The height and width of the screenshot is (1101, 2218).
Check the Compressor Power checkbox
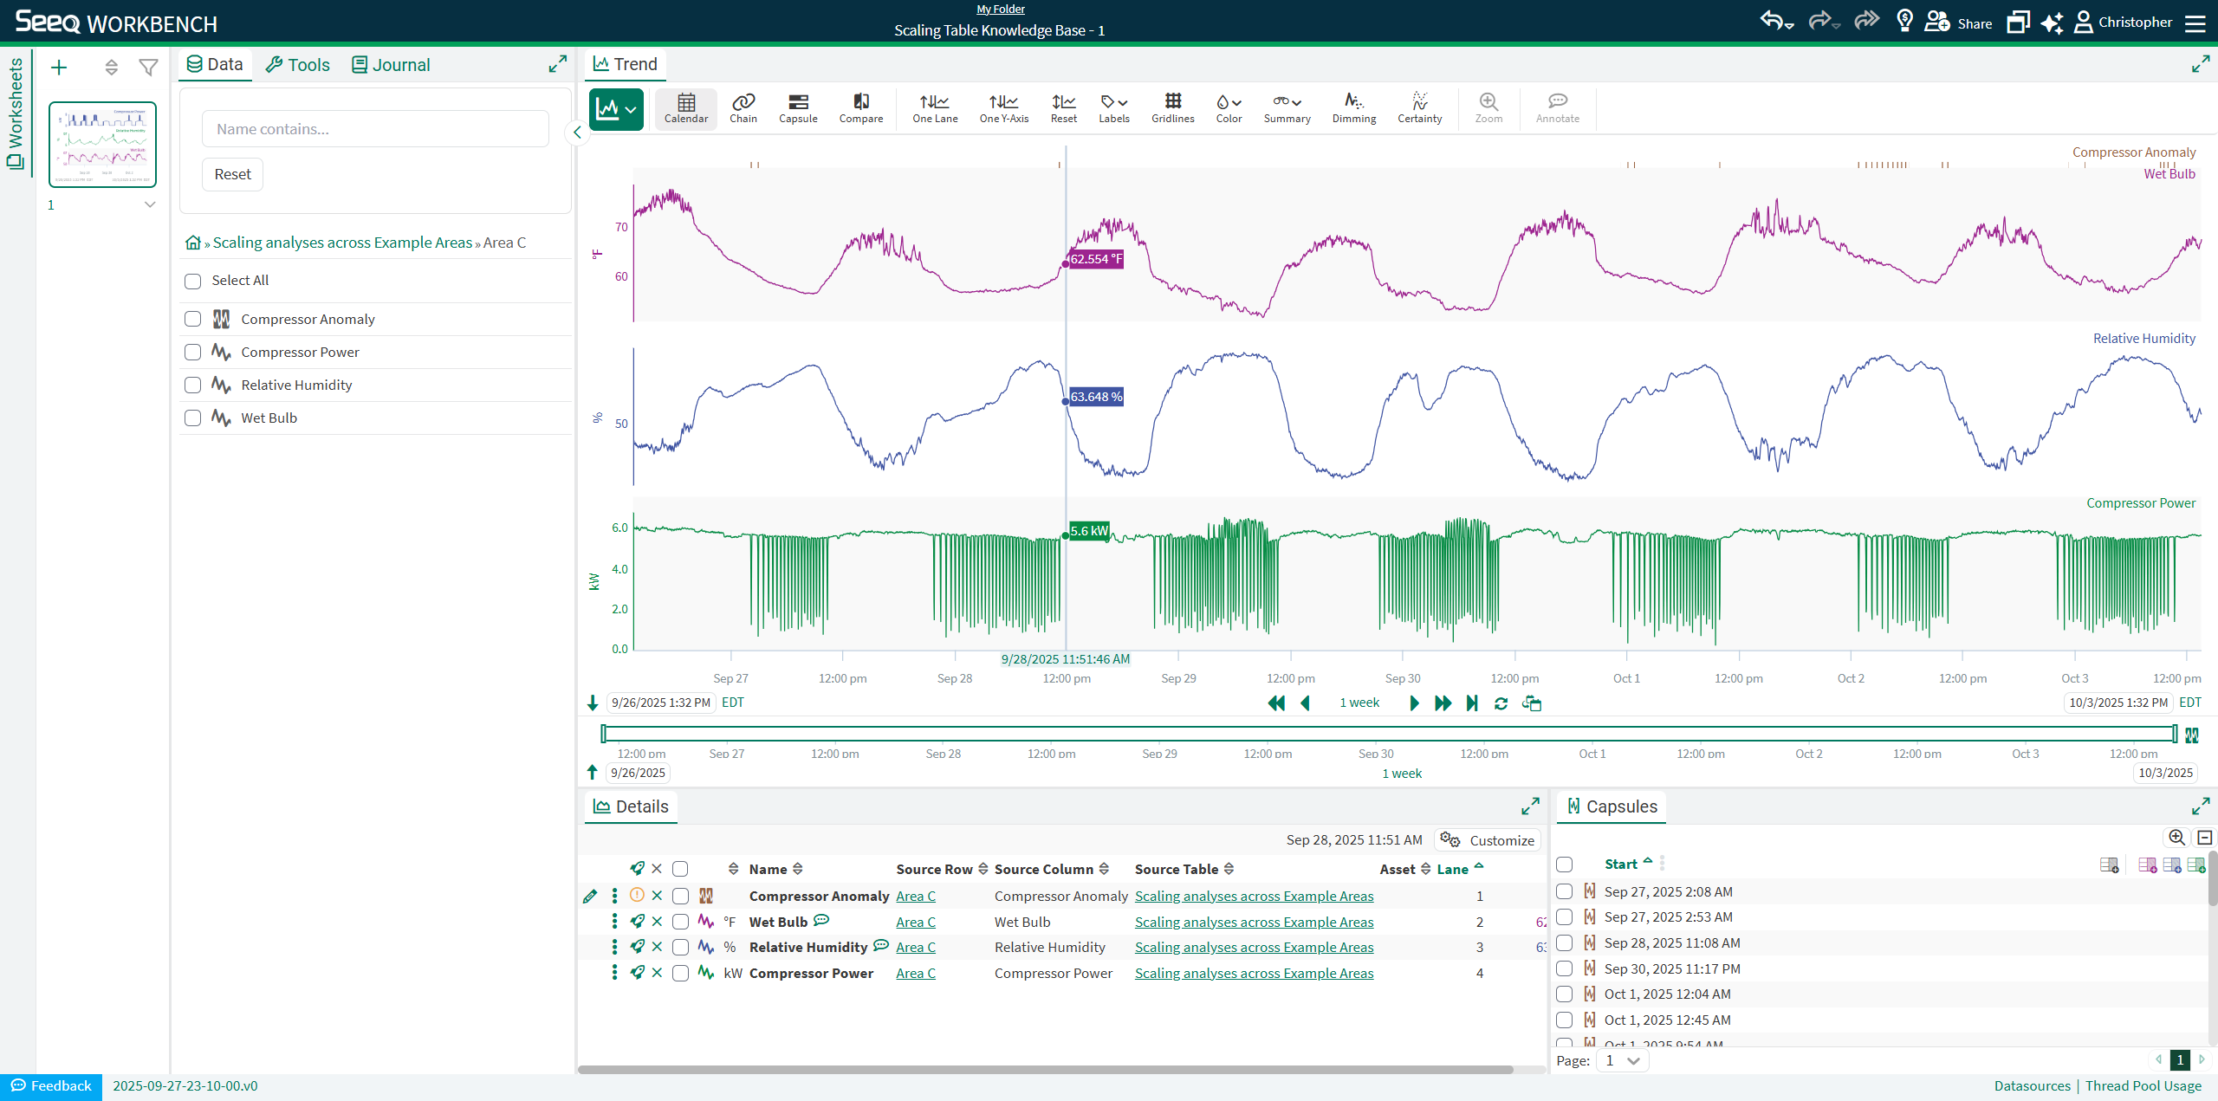tap(193, 353)
